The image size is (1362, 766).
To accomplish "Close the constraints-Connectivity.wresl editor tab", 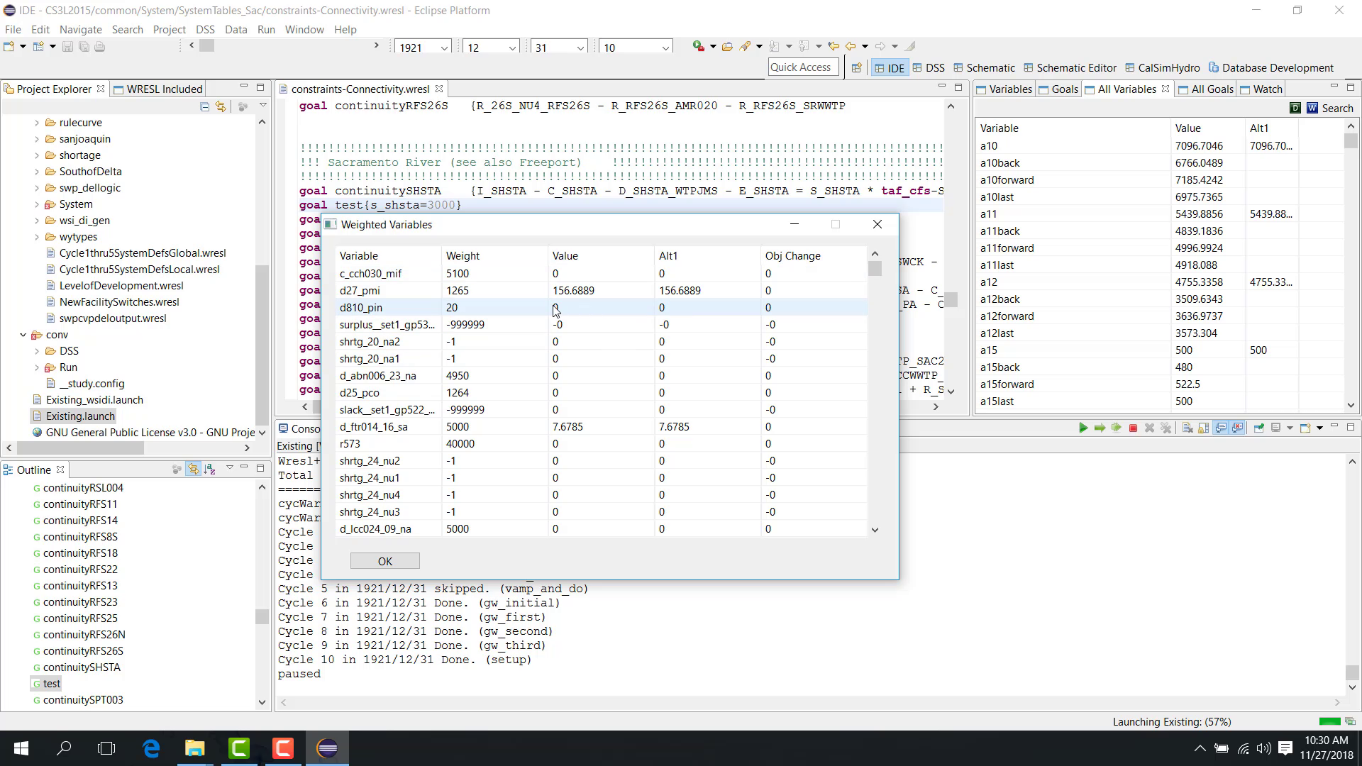I will (x=439, y=89).
